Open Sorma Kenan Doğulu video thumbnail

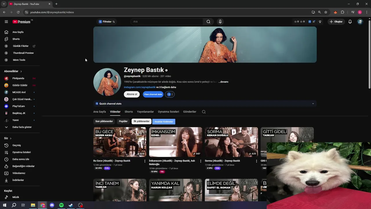pyautogui.click(x=231, y=142)
